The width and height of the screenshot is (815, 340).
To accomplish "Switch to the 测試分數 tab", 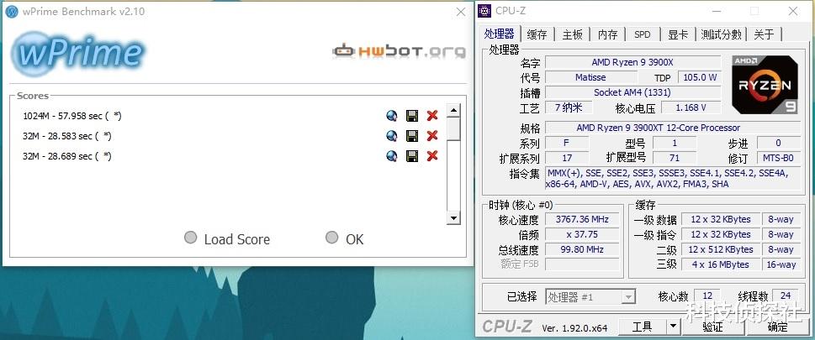I will point(721,34).
